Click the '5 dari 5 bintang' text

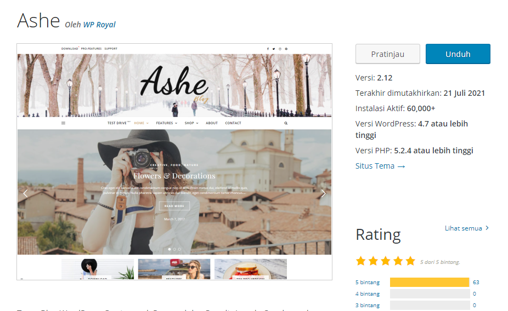pos(440,262)
